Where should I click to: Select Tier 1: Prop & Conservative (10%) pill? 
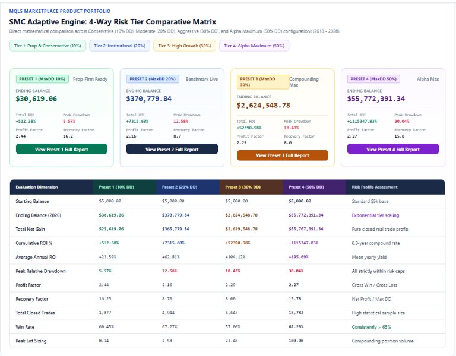pos(47,46)
